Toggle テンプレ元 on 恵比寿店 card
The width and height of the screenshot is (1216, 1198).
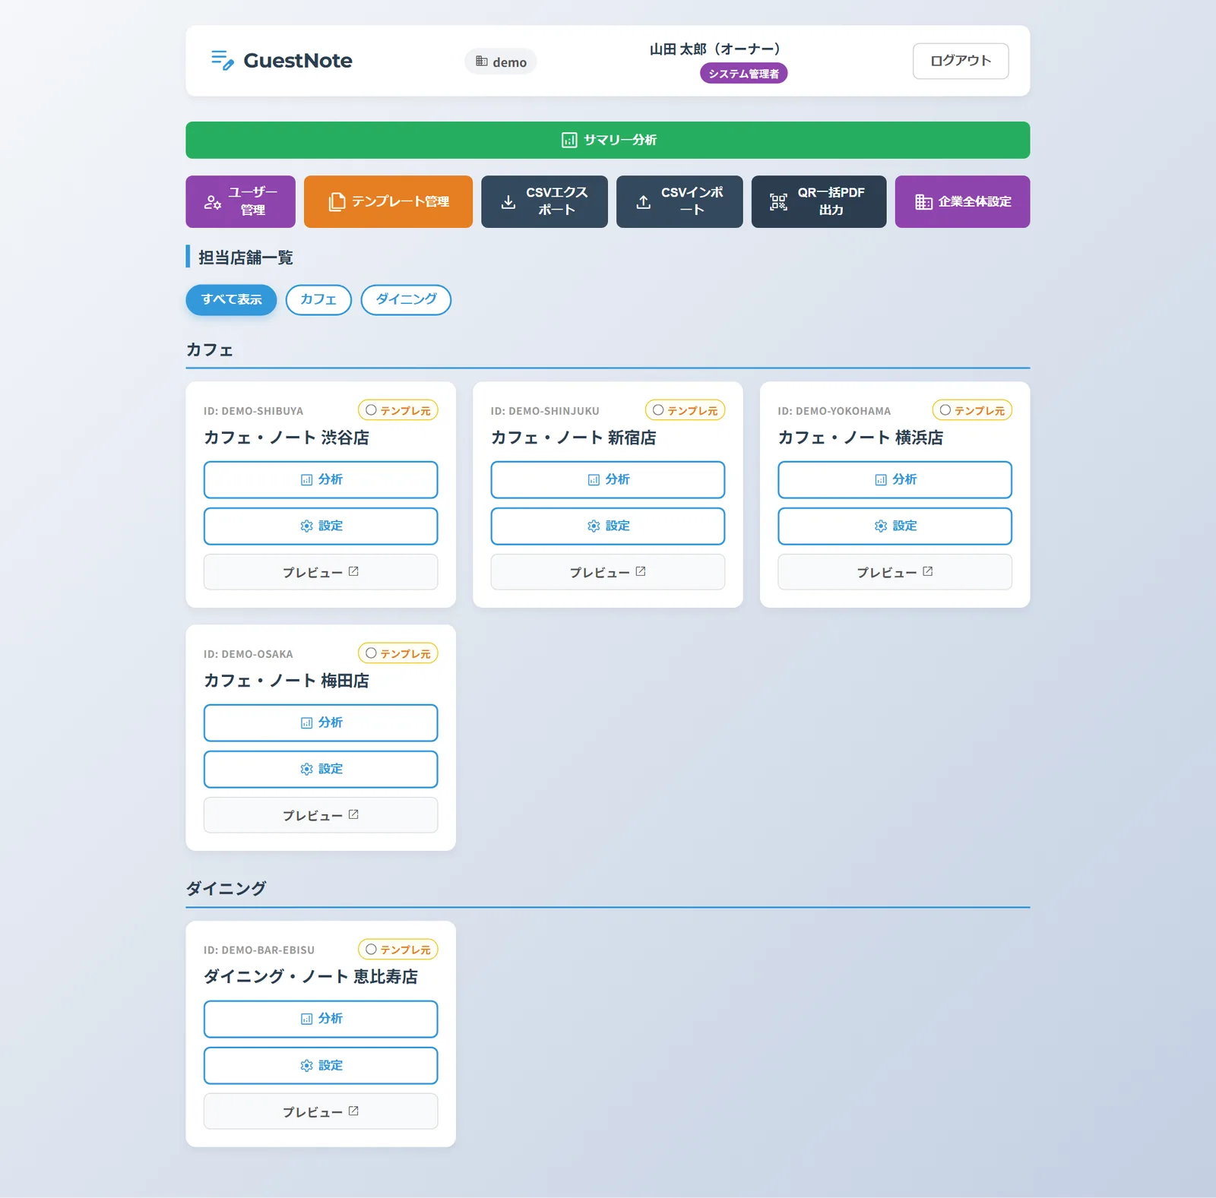398,950
